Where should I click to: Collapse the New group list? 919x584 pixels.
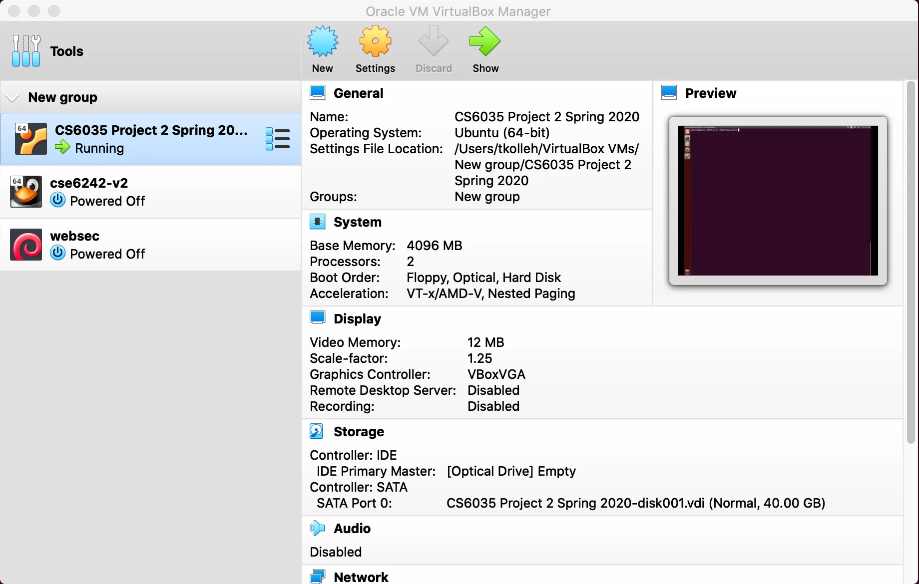[12, 97]
